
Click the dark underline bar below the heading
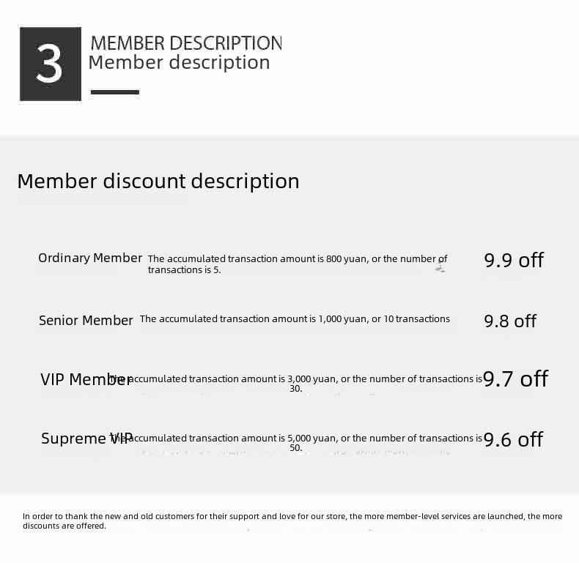[x=115, y=92]
